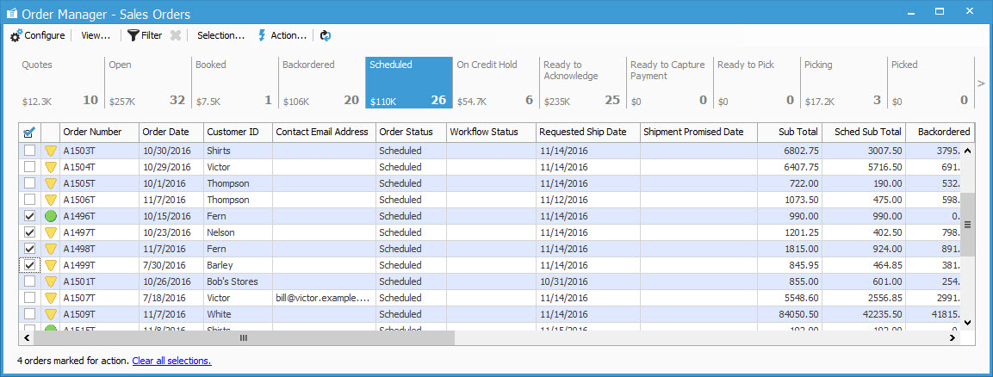The image size is (993, 377).
Task: Click the refresh icon in toolbar
Action: (326, 35)
